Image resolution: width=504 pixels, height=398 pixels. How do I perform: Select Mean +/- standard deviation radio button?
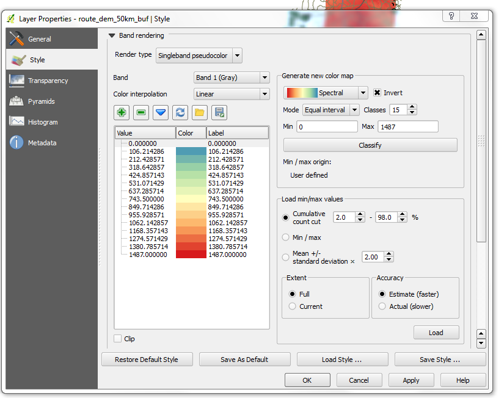[285, 258]
